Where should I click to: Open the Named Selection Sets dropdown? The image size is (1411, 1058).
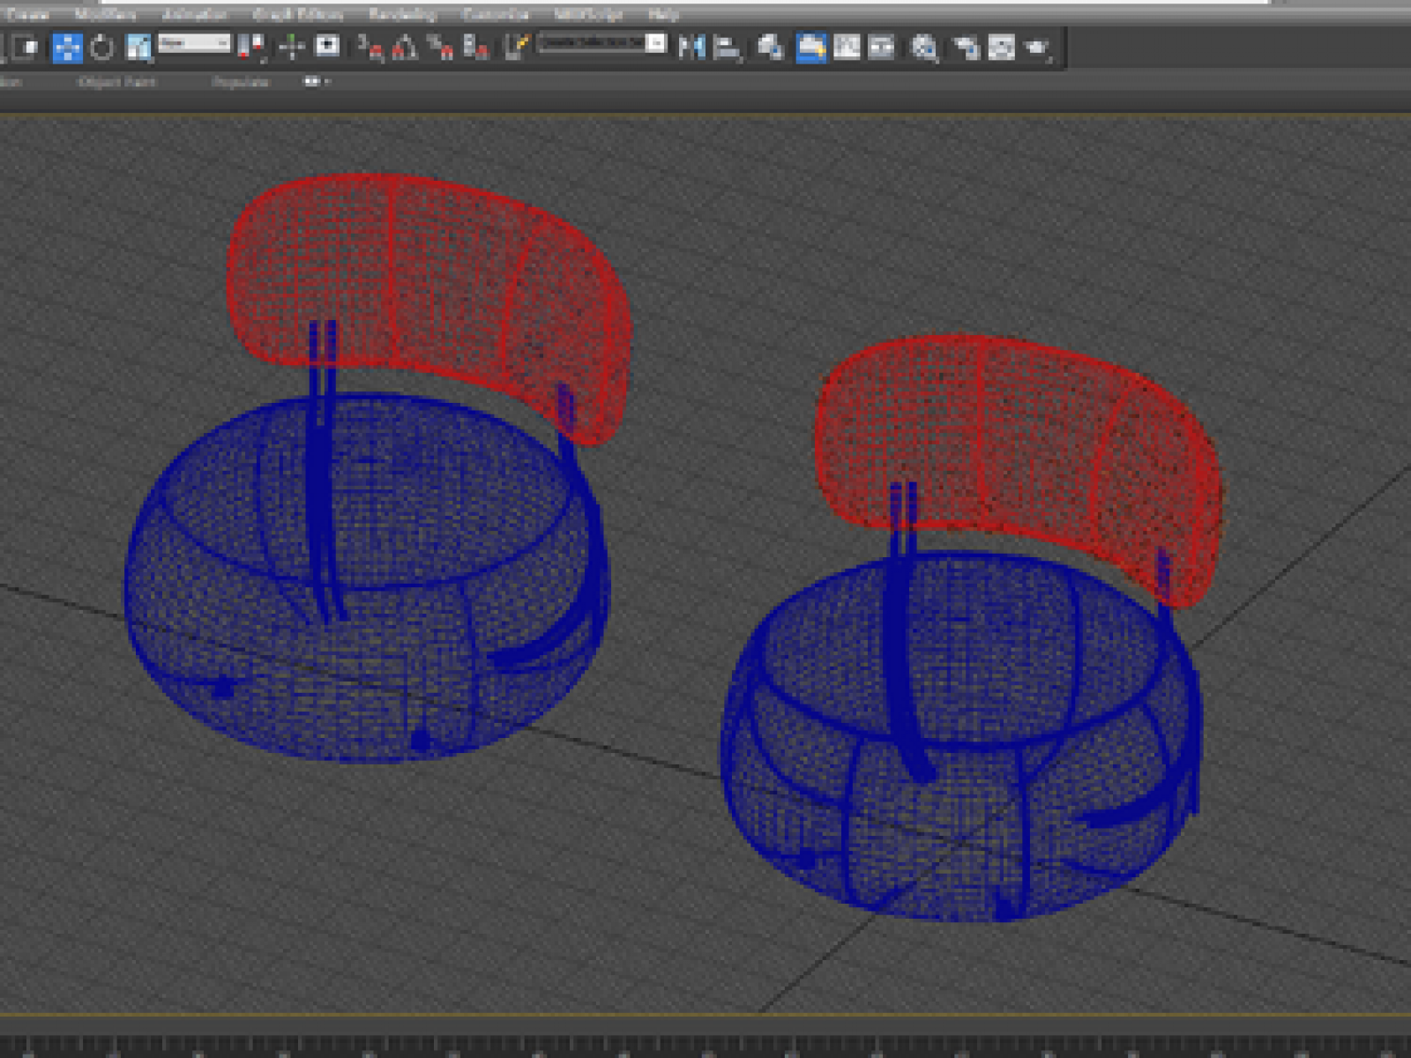pyautogui.click(x=601, y=43)
